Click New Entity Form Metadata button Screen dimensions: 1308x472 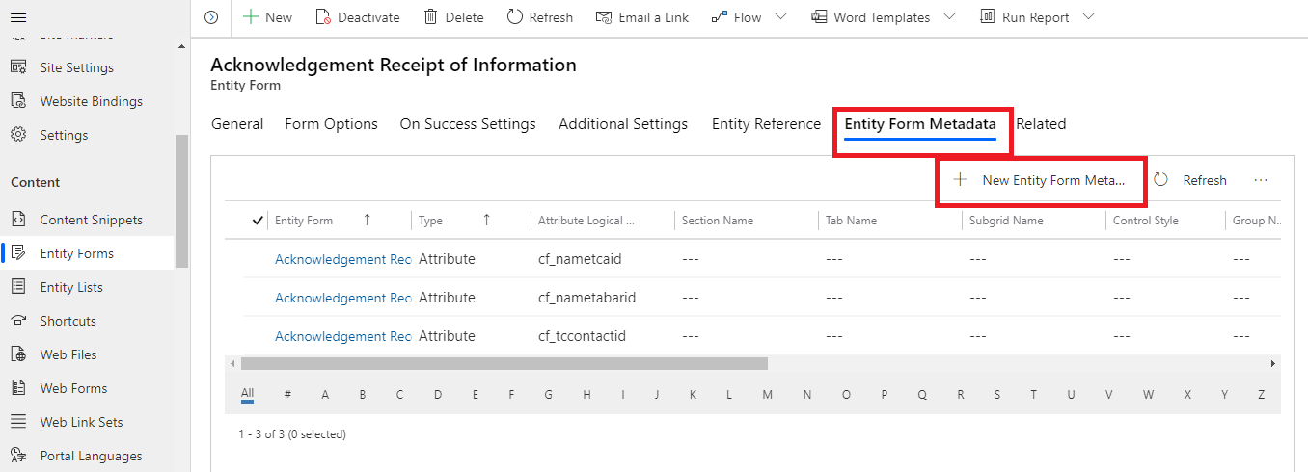click(1041, 180)
